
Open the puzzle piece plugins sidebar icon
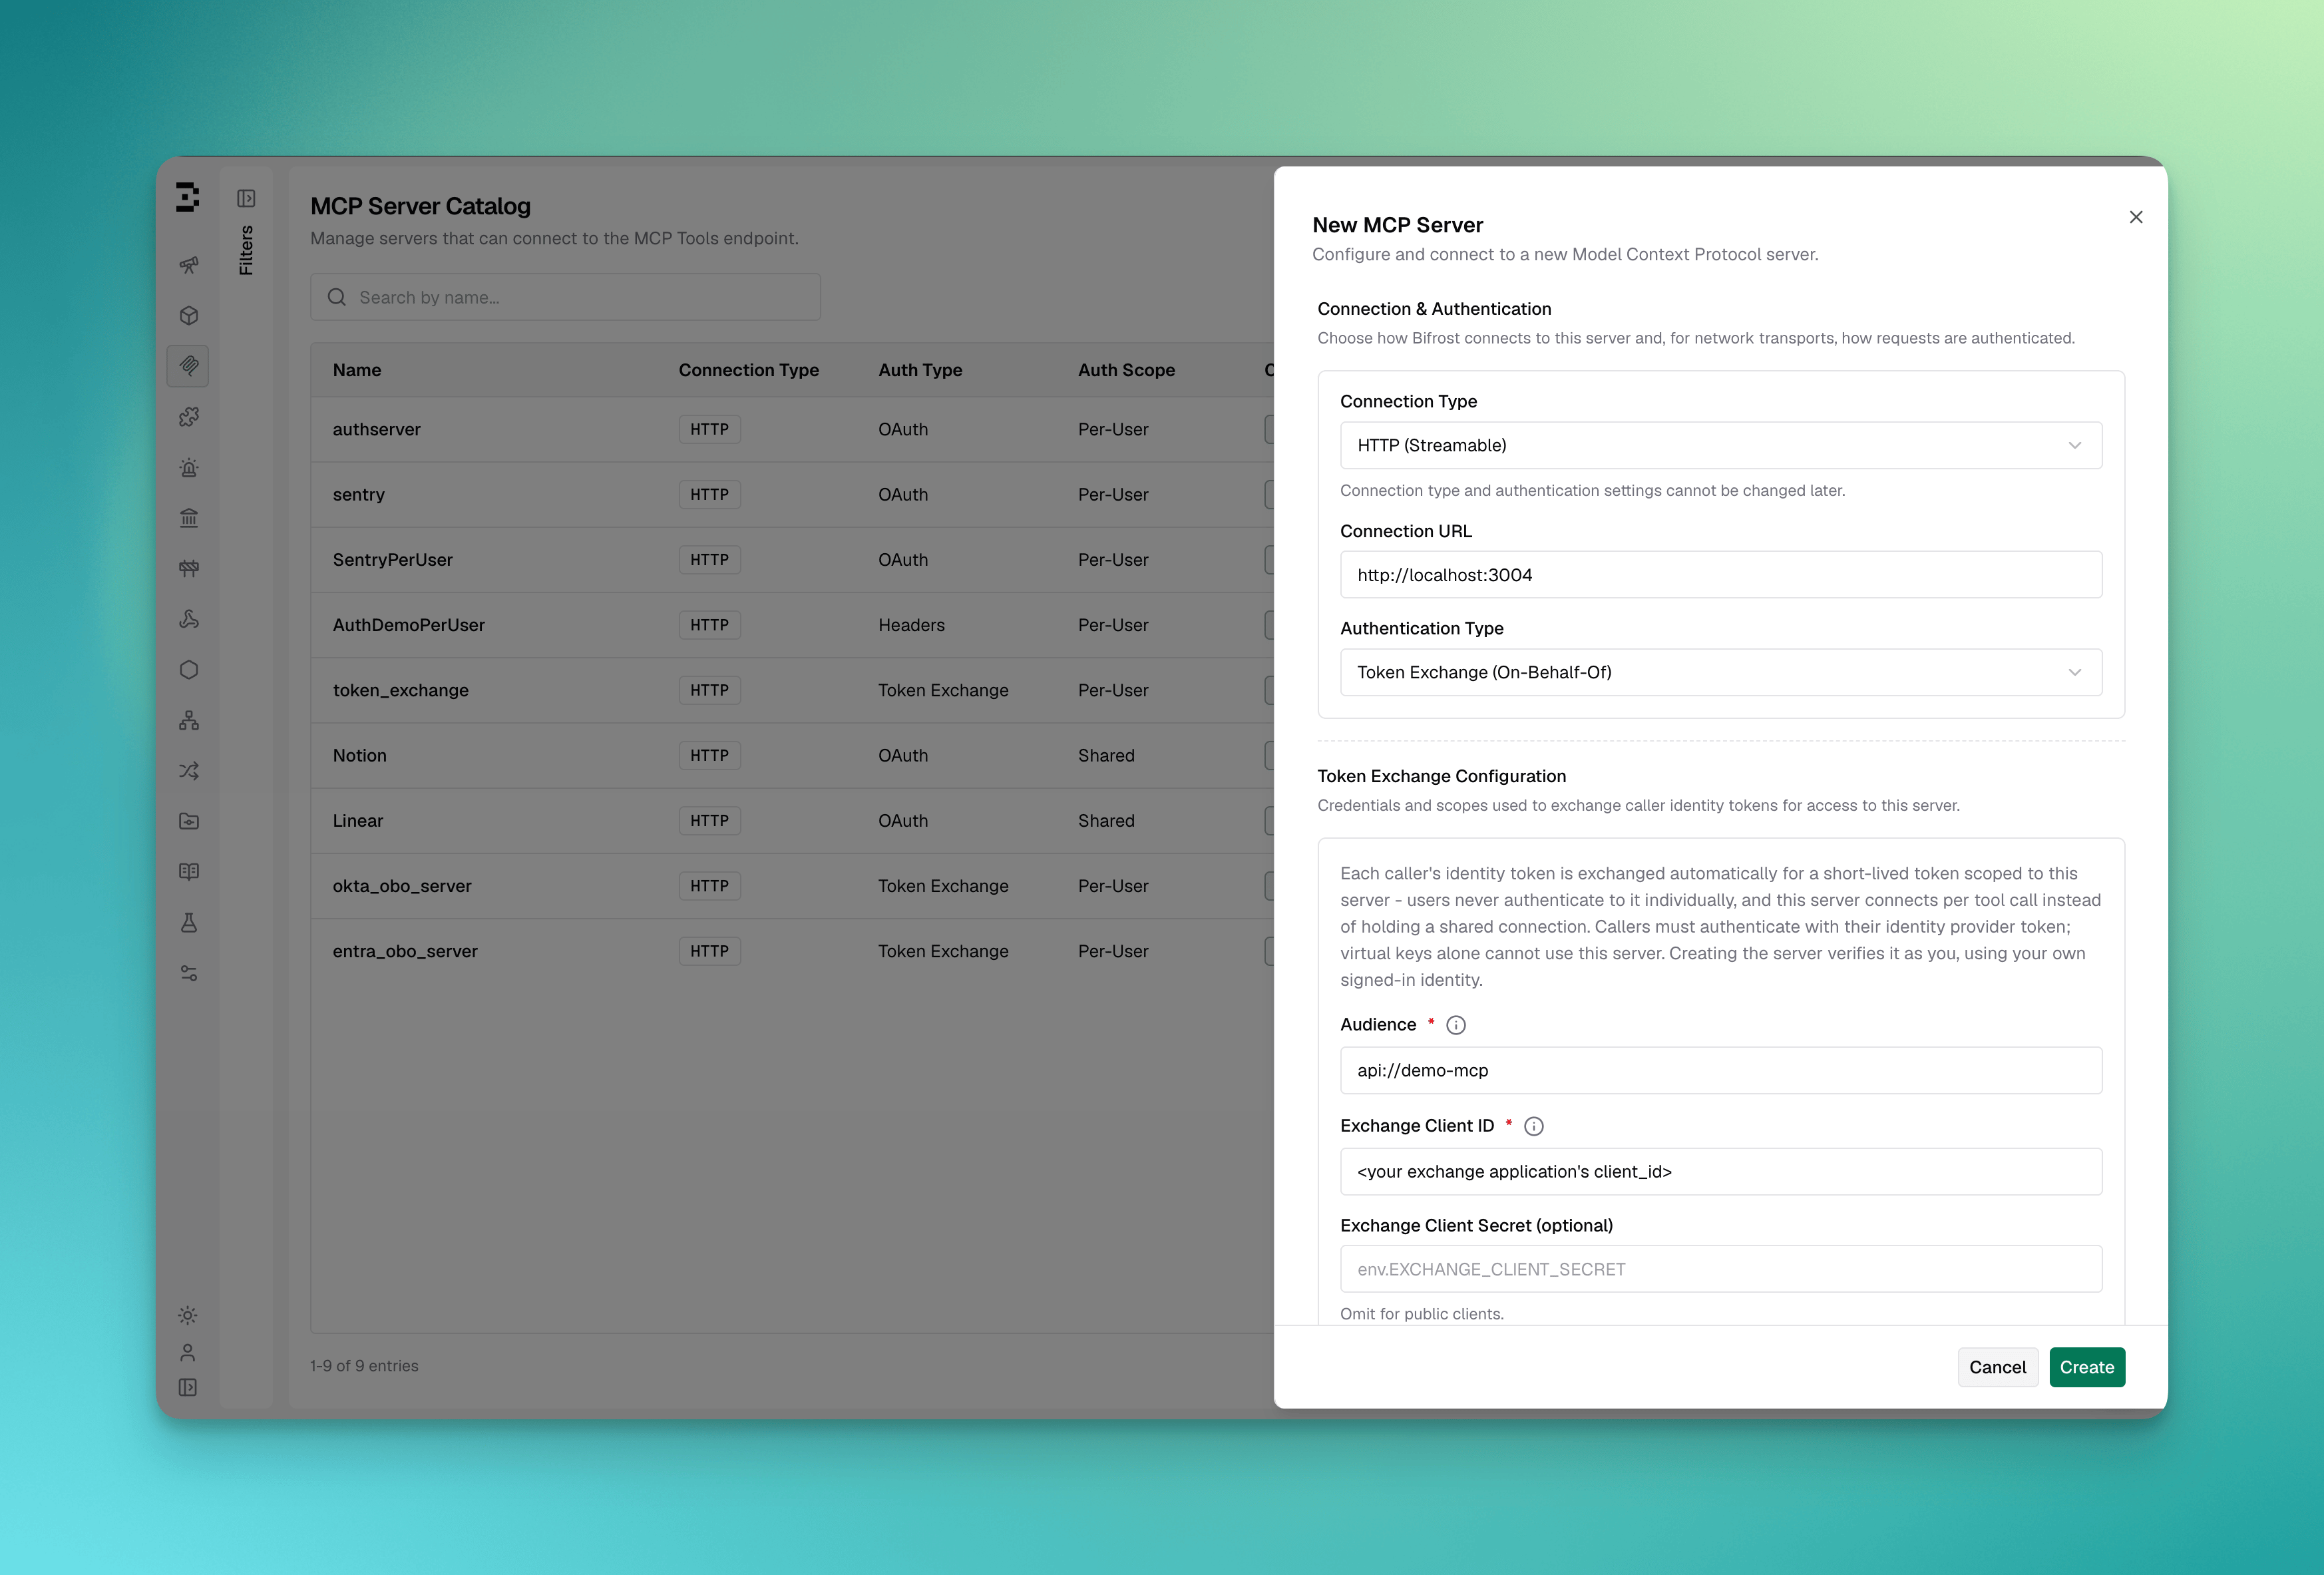(x=189, y=417)
